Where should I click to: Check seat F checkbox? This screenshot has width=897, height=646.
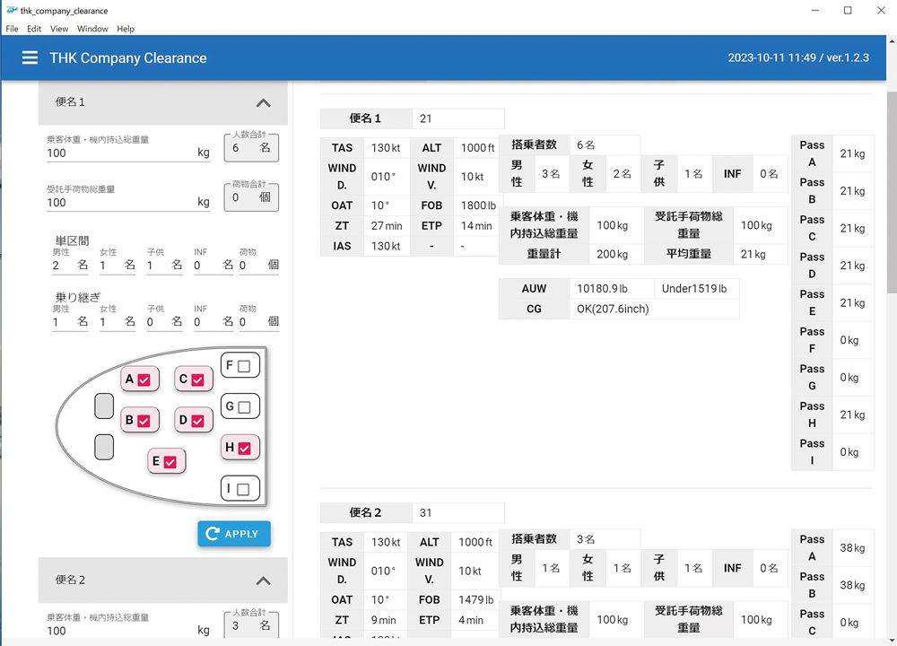pos(244,366)
